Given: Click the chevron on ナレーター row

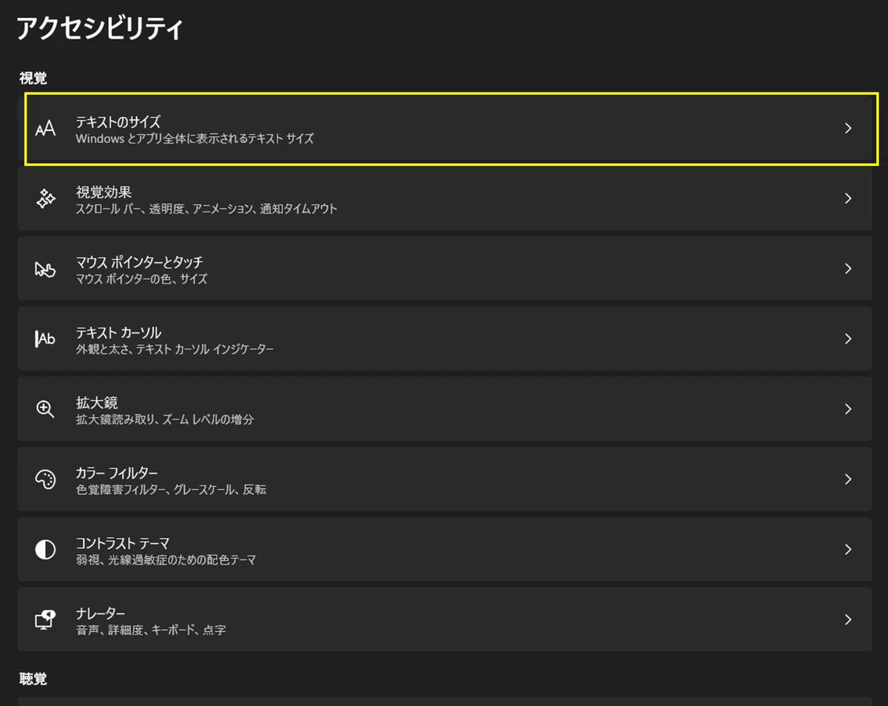Looking at the screenshot, I should click(848, 619).
